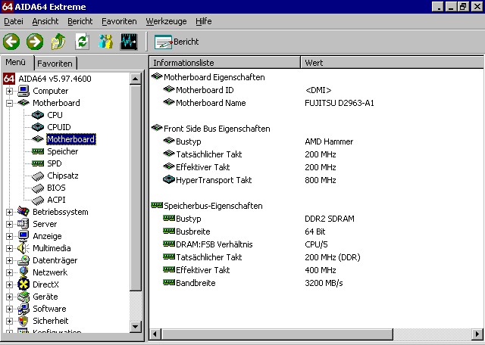This screenshot has width=485, height=345.
Task: Click the Anzeige monitor icon
Action: coord(23,236)
